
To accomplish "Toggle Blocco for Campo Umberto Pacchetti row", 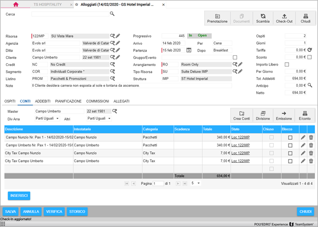I will 290,146.
